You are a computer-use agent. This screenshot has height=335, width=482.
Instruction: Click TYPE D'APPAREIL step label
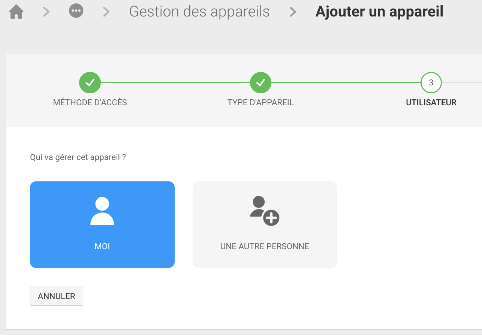[x=260, y=102]
